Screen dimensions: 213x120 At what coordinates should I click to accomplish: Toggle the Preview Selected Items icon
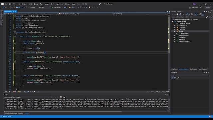tap(203, 14)
